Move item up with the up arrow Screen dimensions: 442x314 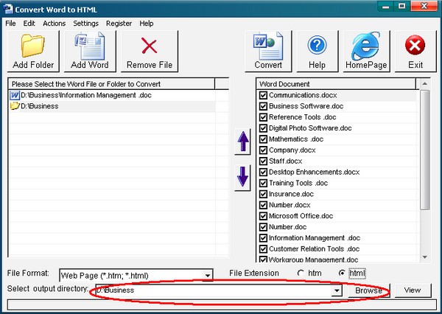click(x=243, y=142)
